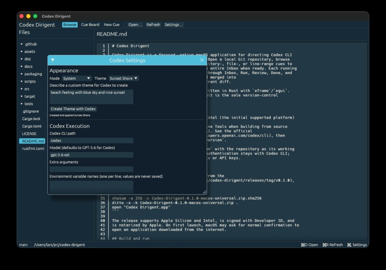
Task: Open the Mode dropdown set to System
Action: pyautogui.click(x=77, y=78)
